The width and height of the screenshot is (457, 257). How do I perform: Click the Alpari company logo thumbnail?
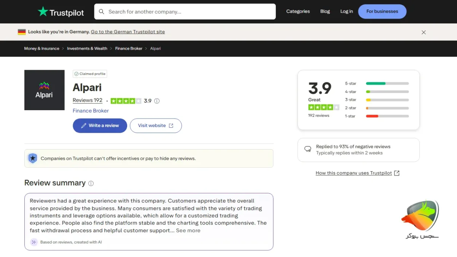(44, 90)
